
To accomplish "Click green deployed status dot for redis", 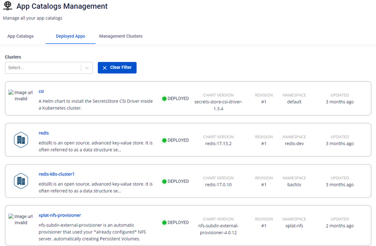I will click(x=164, y=140).
